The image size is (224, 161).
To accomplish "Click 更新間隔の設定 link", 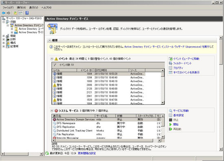I will pyautogui.click(x=87, y=153).
